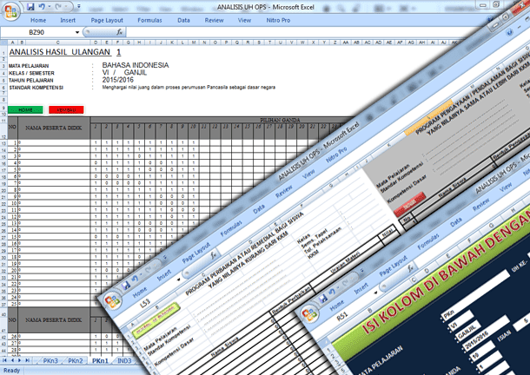Click the 'PILIHAN GANDA' header cell

point(280,120)
